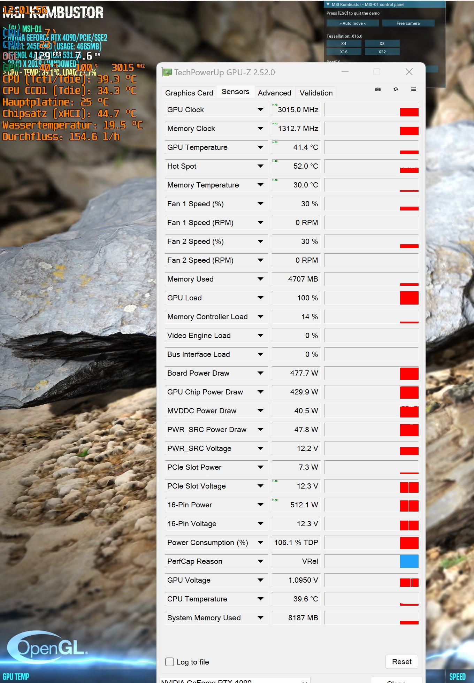The width and height of the screenshot is (474, 683).
Task: Open PCIe Slot Power dropdown
Action: pyautogui.click(x=260, y=467)
